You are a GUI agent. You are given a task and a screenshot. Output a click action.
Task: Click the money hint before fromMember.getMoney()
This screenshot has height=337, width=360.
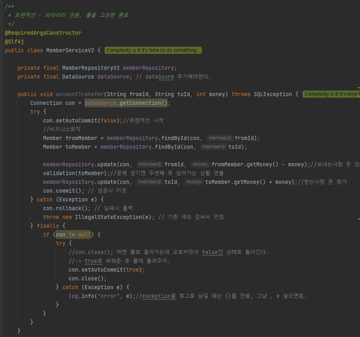point(200,164)
